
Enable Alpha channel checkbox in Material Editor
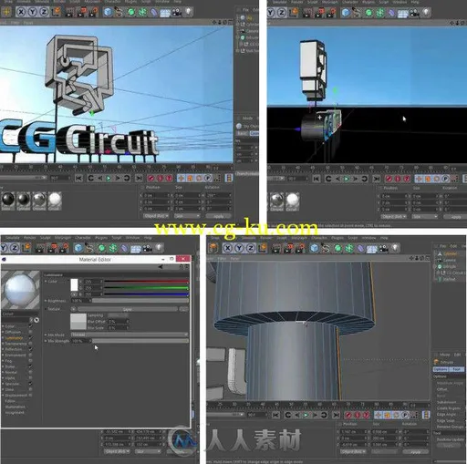30,378
